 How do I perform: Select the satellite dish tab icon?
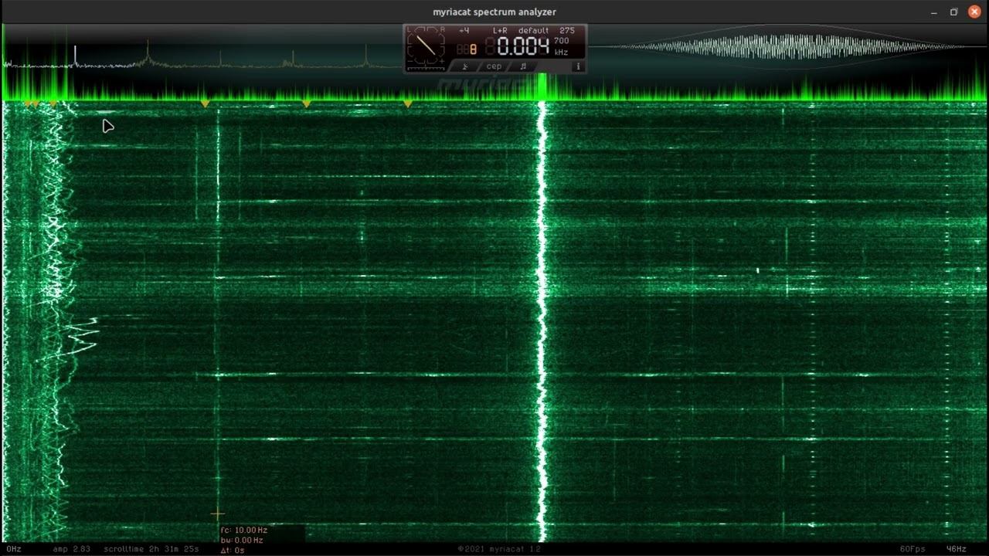point(465,66)
